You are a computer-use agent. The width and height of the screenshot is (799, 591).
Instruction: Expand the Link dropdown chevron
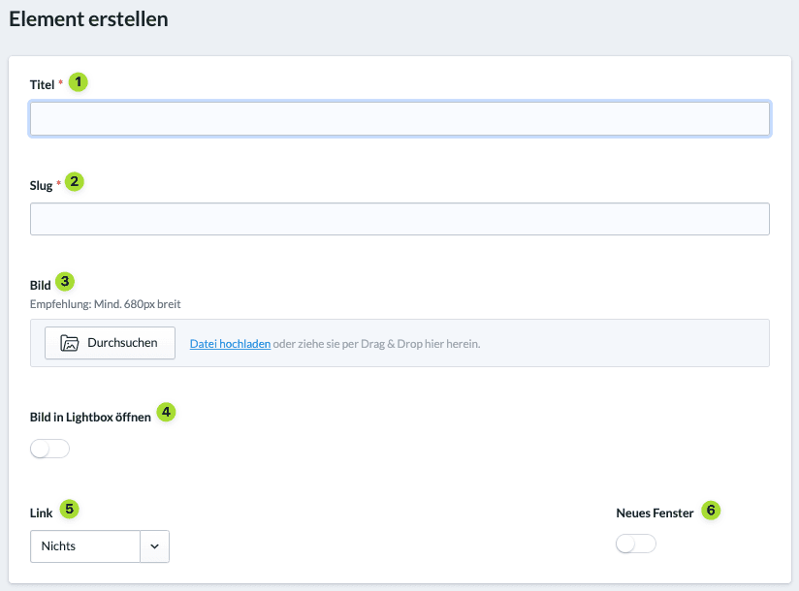(x=155, y=546)
